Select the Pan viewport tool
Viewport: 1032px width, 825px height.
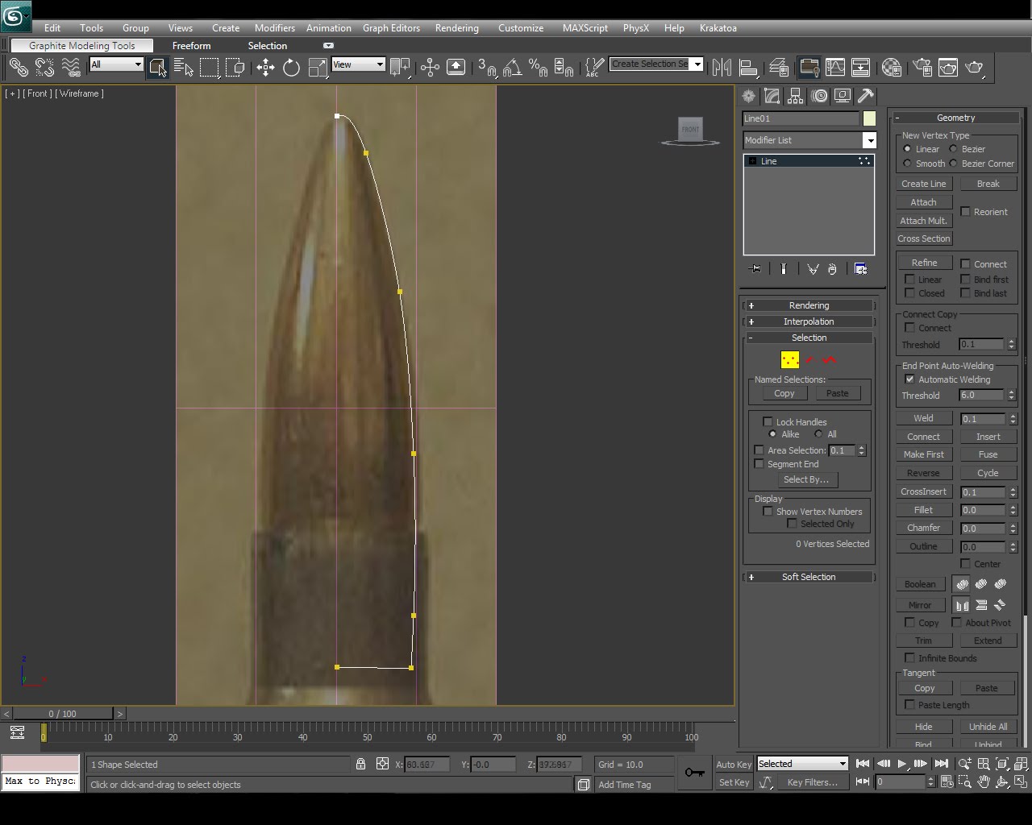[984, 781]
